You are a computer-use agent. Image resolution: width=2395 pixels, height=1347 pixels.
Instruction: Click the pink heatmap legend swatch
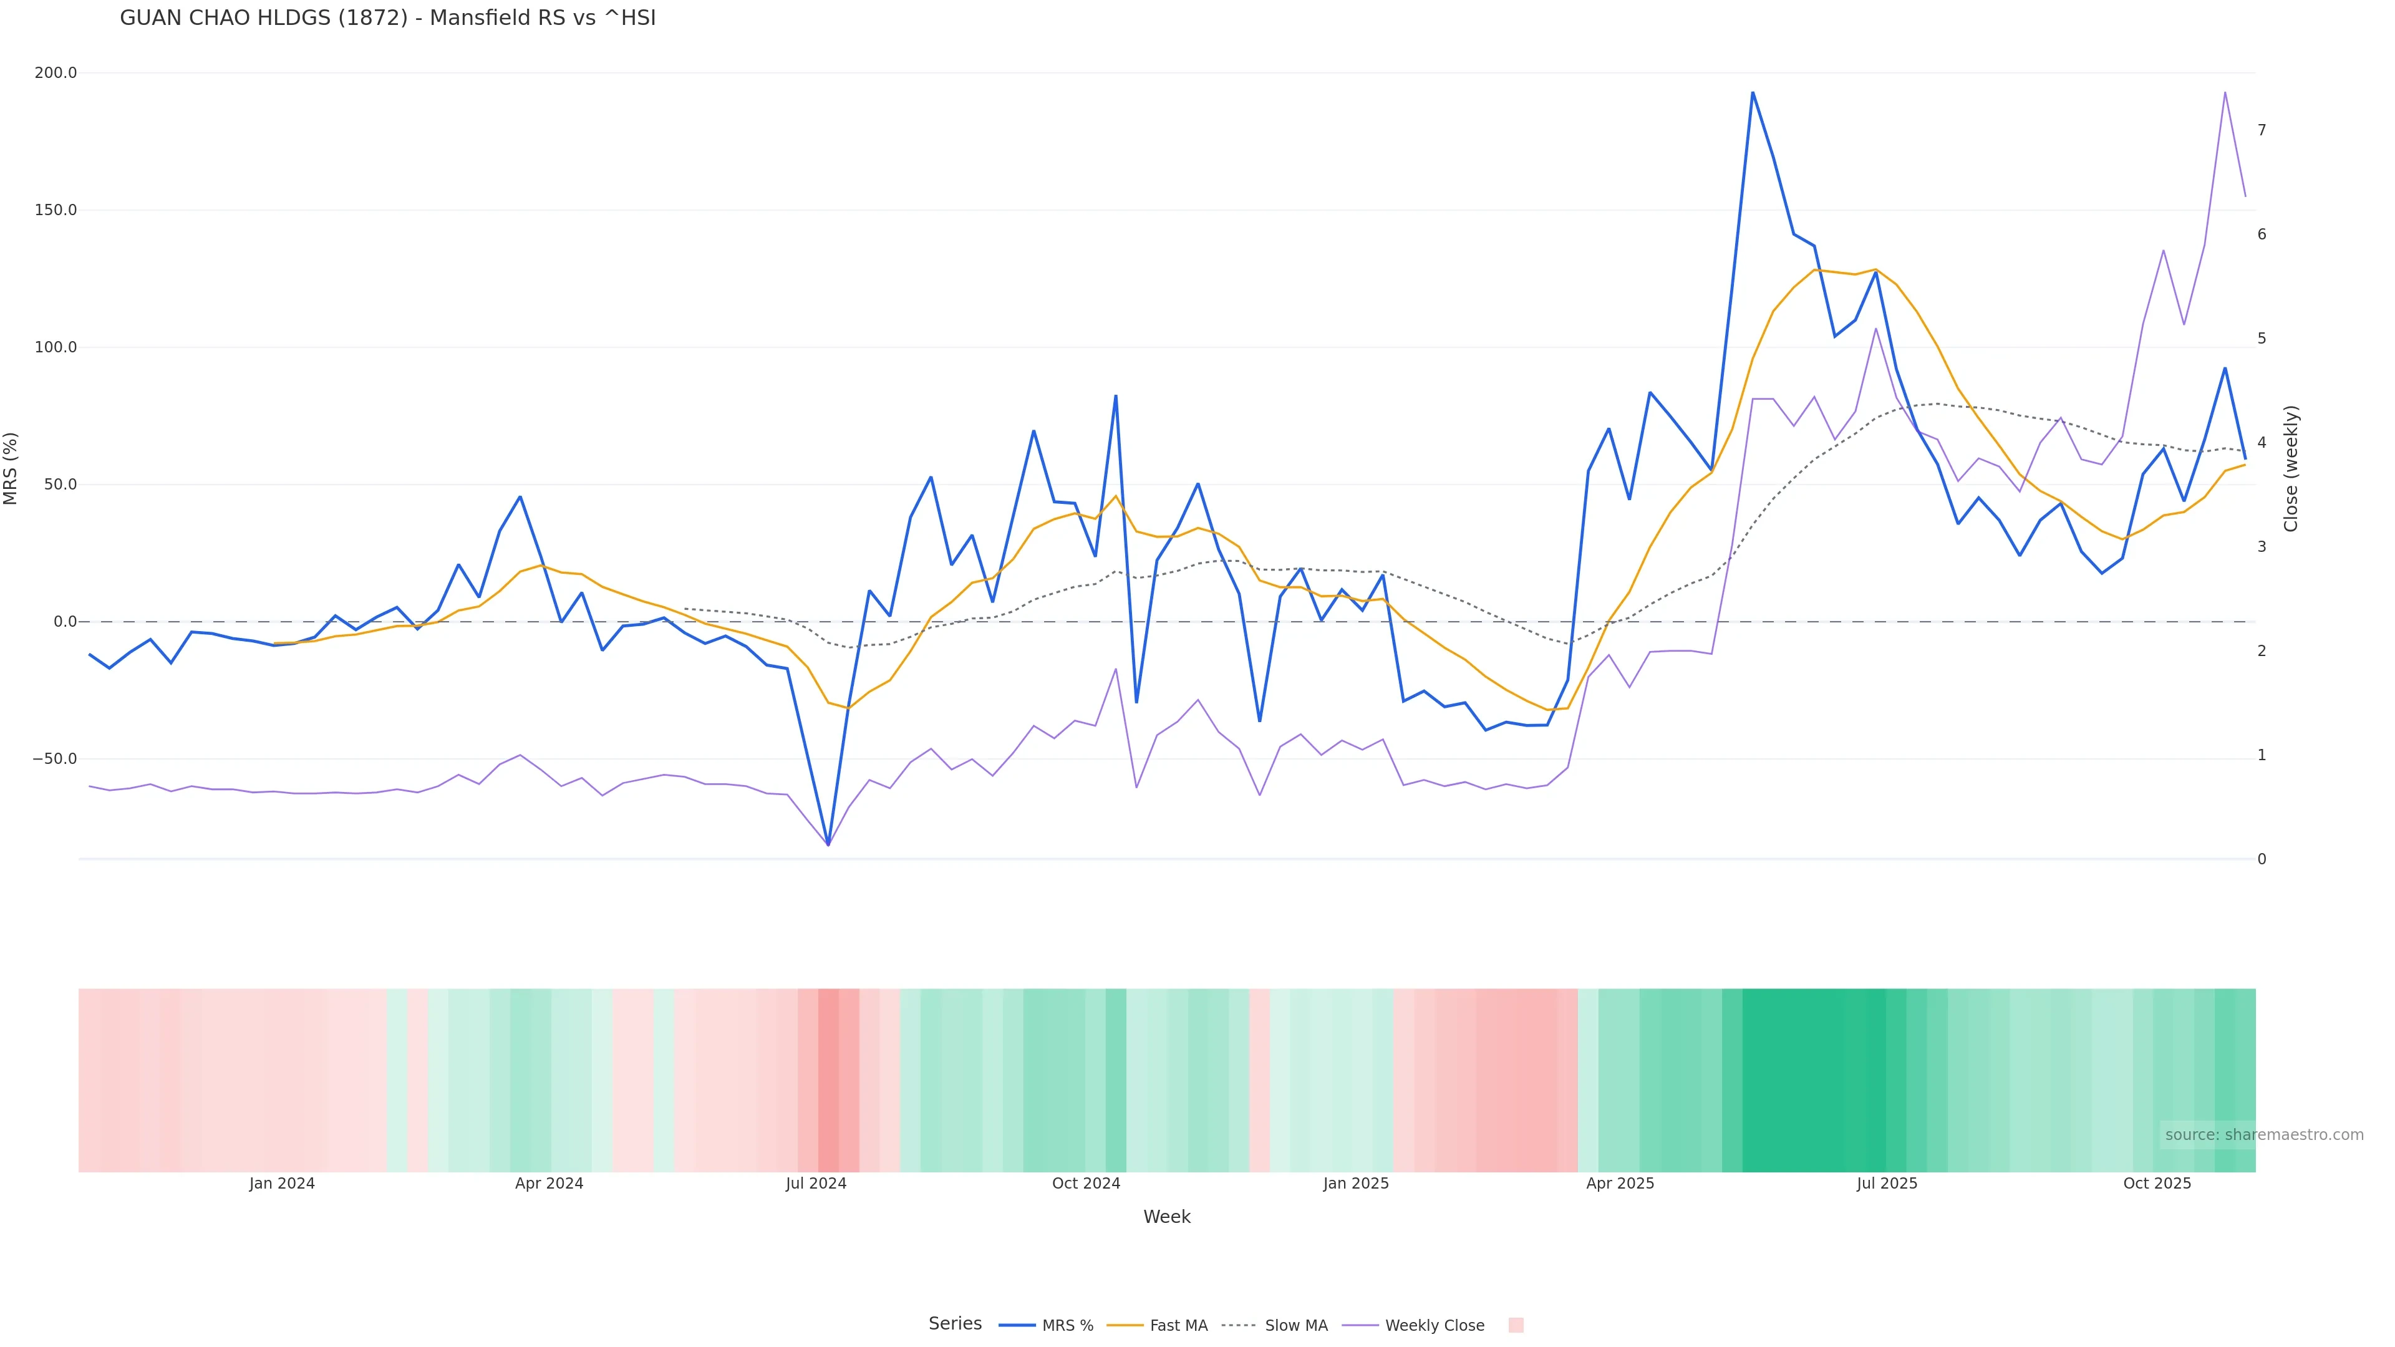pos(1516,1326)
